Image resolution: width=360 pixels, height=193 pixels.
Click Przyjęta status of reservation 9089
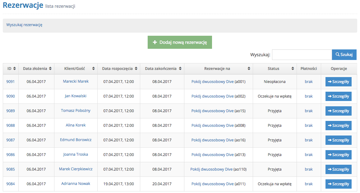point(275,111)
